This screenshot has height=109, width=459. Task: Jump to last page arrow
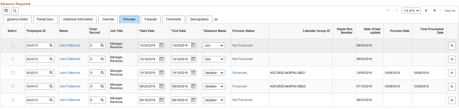pyautogui.click(x=435, y=11)
